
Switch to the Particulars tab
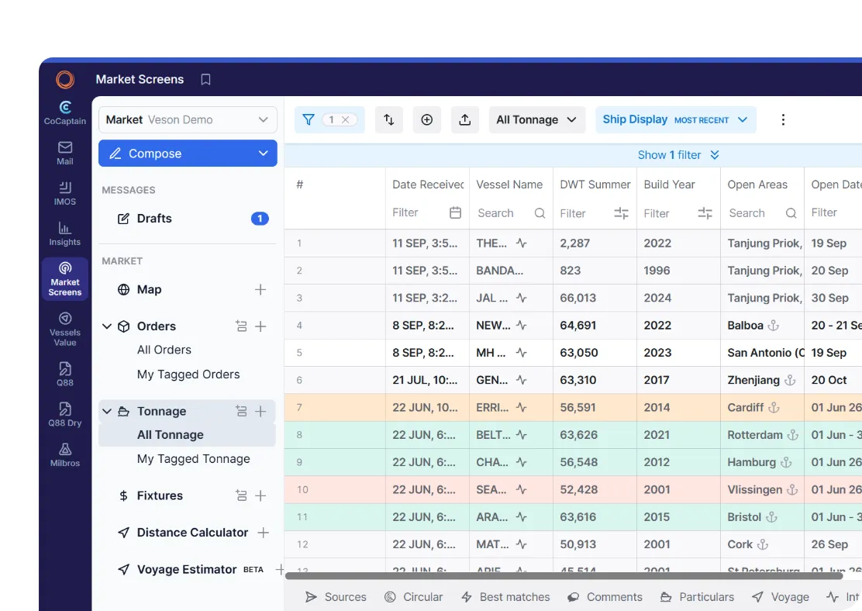(x=697, y=597)
